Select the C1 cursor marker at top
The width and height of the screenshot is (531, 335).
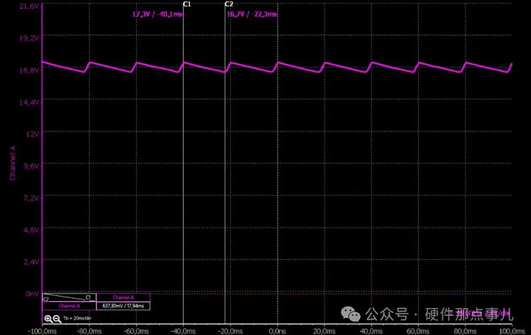(x=185, y=5)
